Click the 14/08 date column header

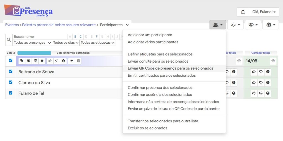(x=251, y=61)
